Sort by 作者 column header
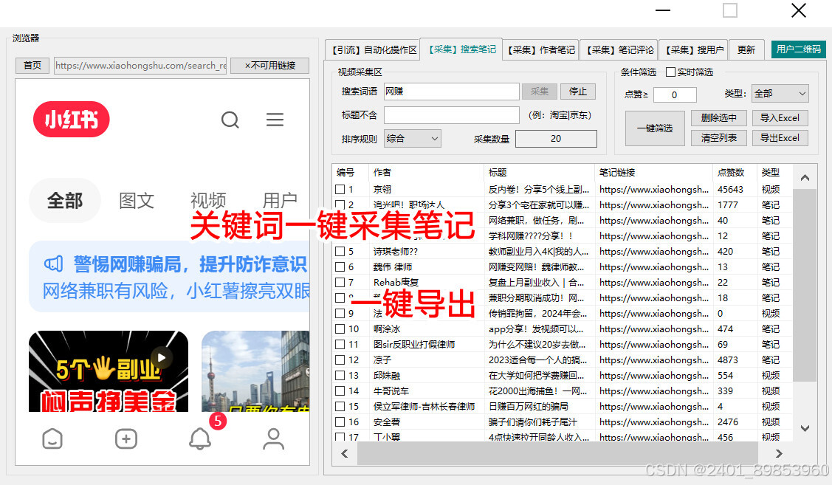The image size is (832, 485). [x=426, y=173]
